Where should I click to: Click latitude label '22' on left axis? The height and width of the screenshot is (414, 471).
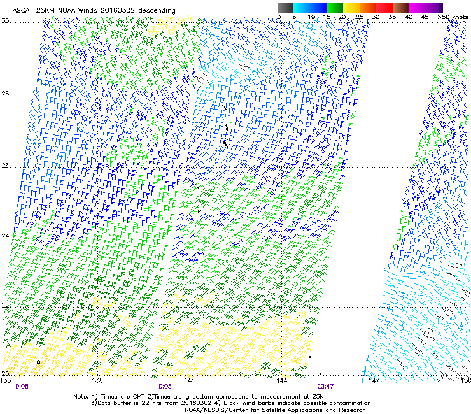tap(5, 306)
